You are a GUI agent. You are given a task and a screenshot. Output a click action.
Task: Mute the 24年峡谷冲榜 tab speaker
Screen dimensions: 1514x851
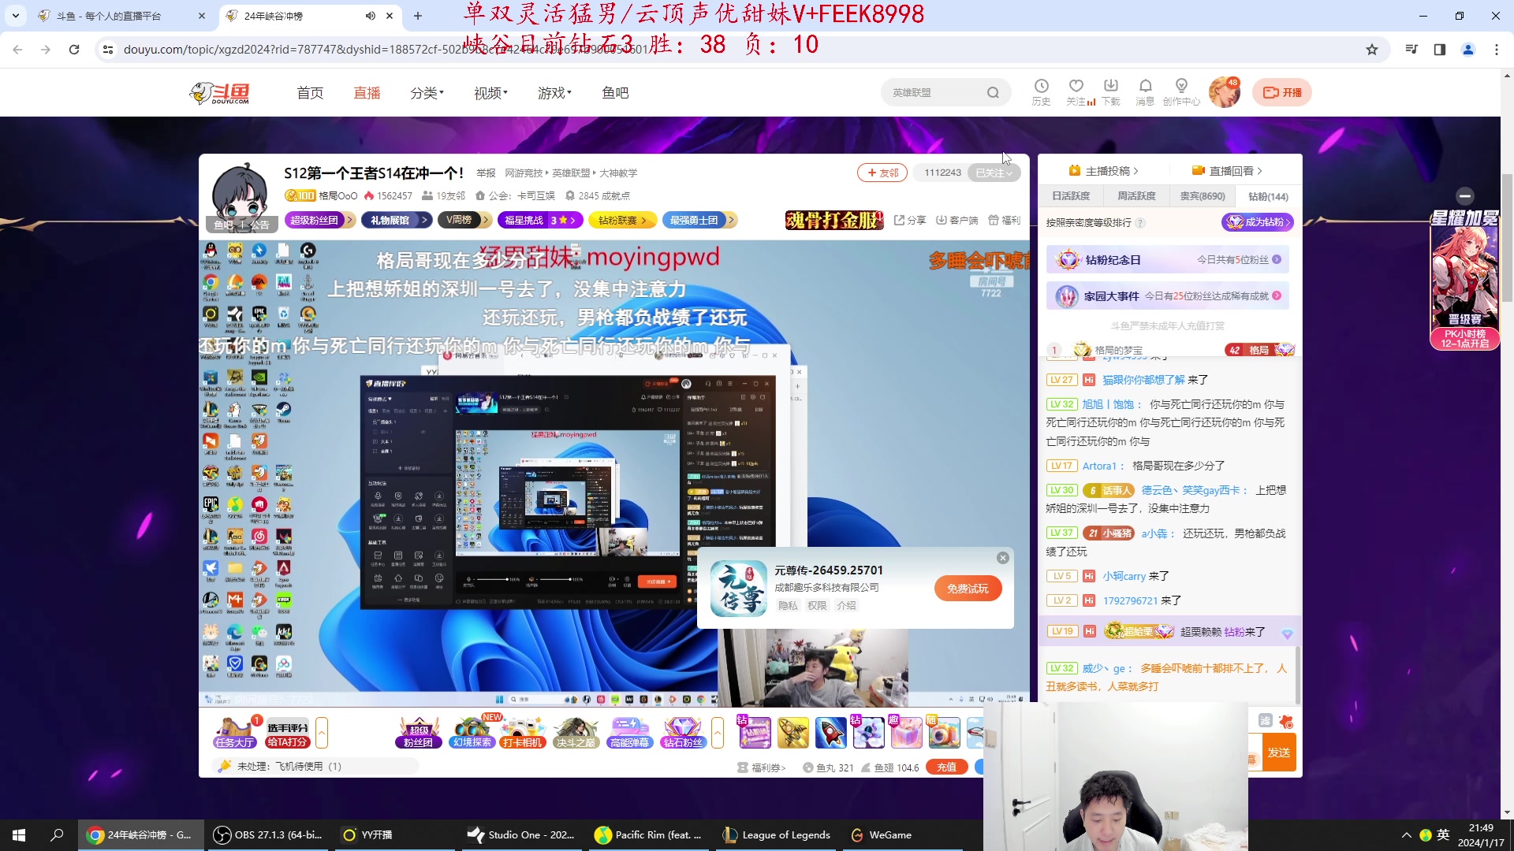[x=370, y=16]
